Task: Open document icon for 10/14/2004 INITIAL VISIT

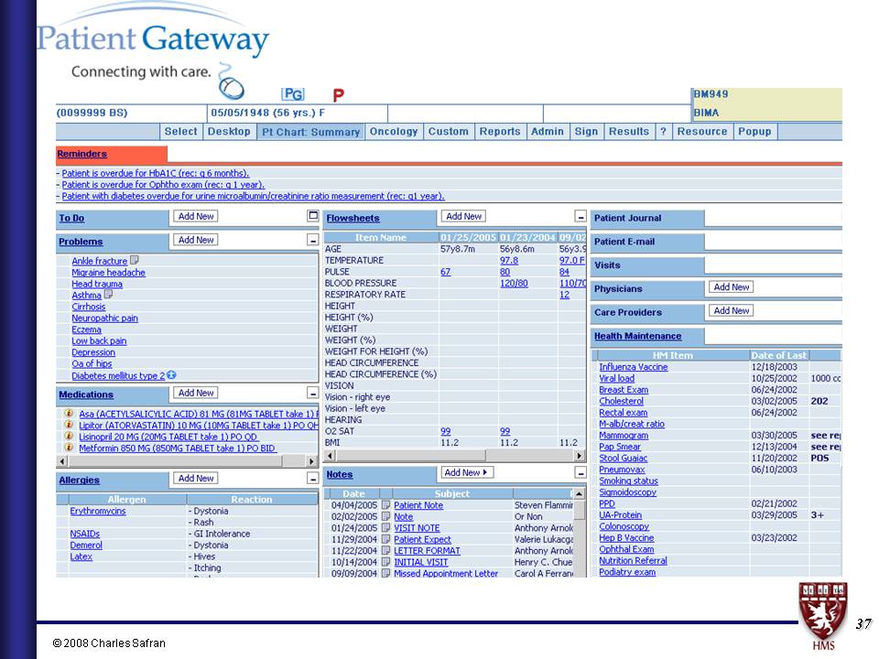Action: [385, 561]
